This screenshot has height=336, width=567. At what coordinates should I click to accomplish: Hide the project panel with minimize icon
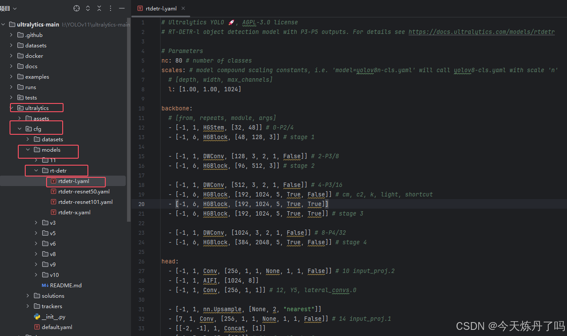[x=122, y=8]
